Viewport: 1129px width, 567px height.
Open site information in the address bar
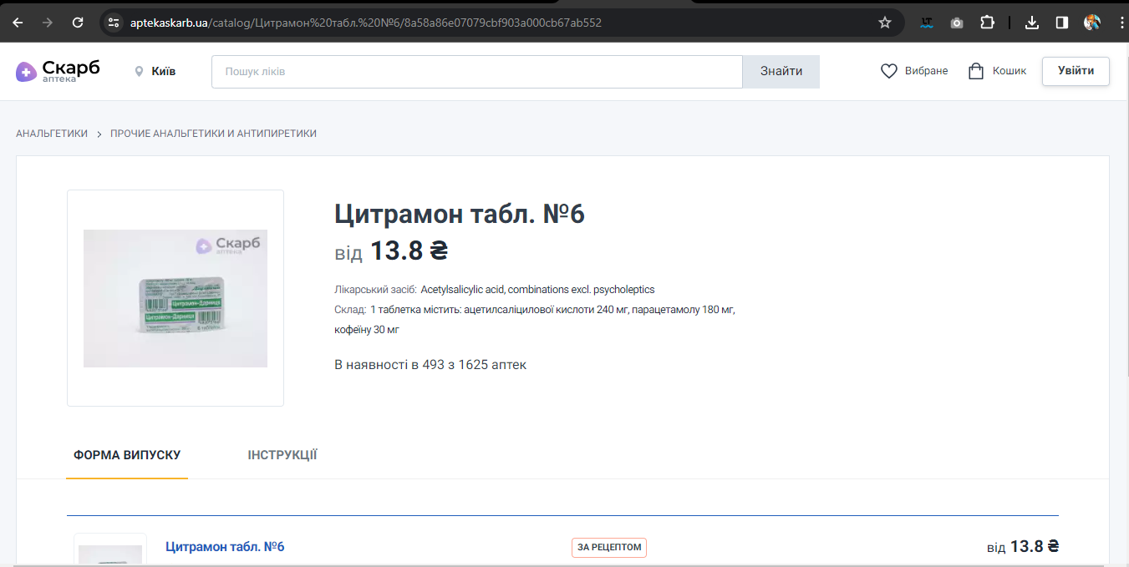113,23
